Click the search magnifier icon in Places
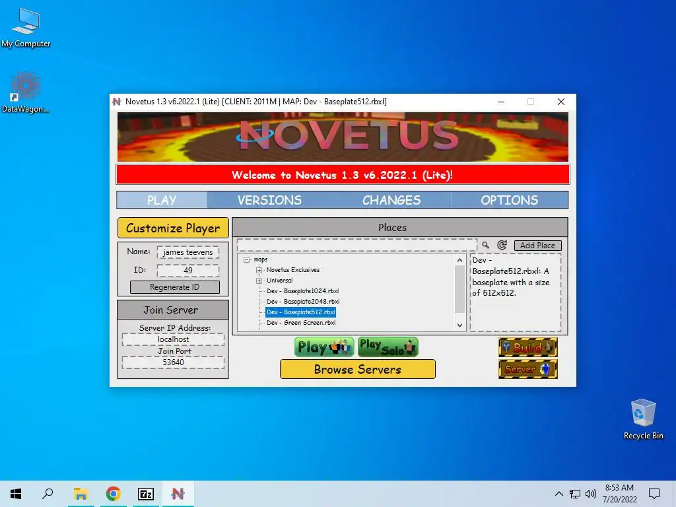 click(485, 245)
